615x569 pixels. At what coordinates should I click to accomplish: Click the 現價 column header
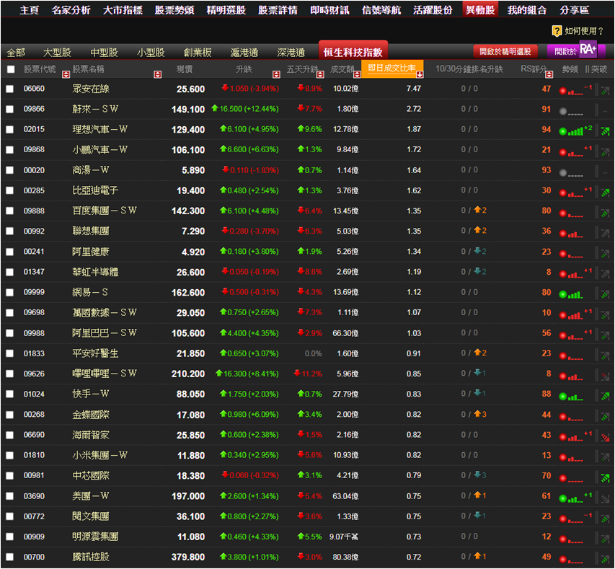[x=185, y=69]
